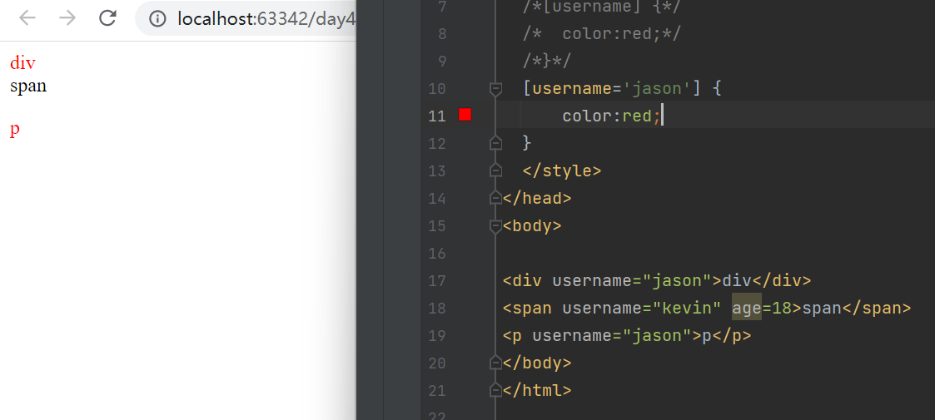Screen dimensions: 935x420
Task: Open the site information icon in the address bar
Action: pyautogui.click(x=157, y=19)
